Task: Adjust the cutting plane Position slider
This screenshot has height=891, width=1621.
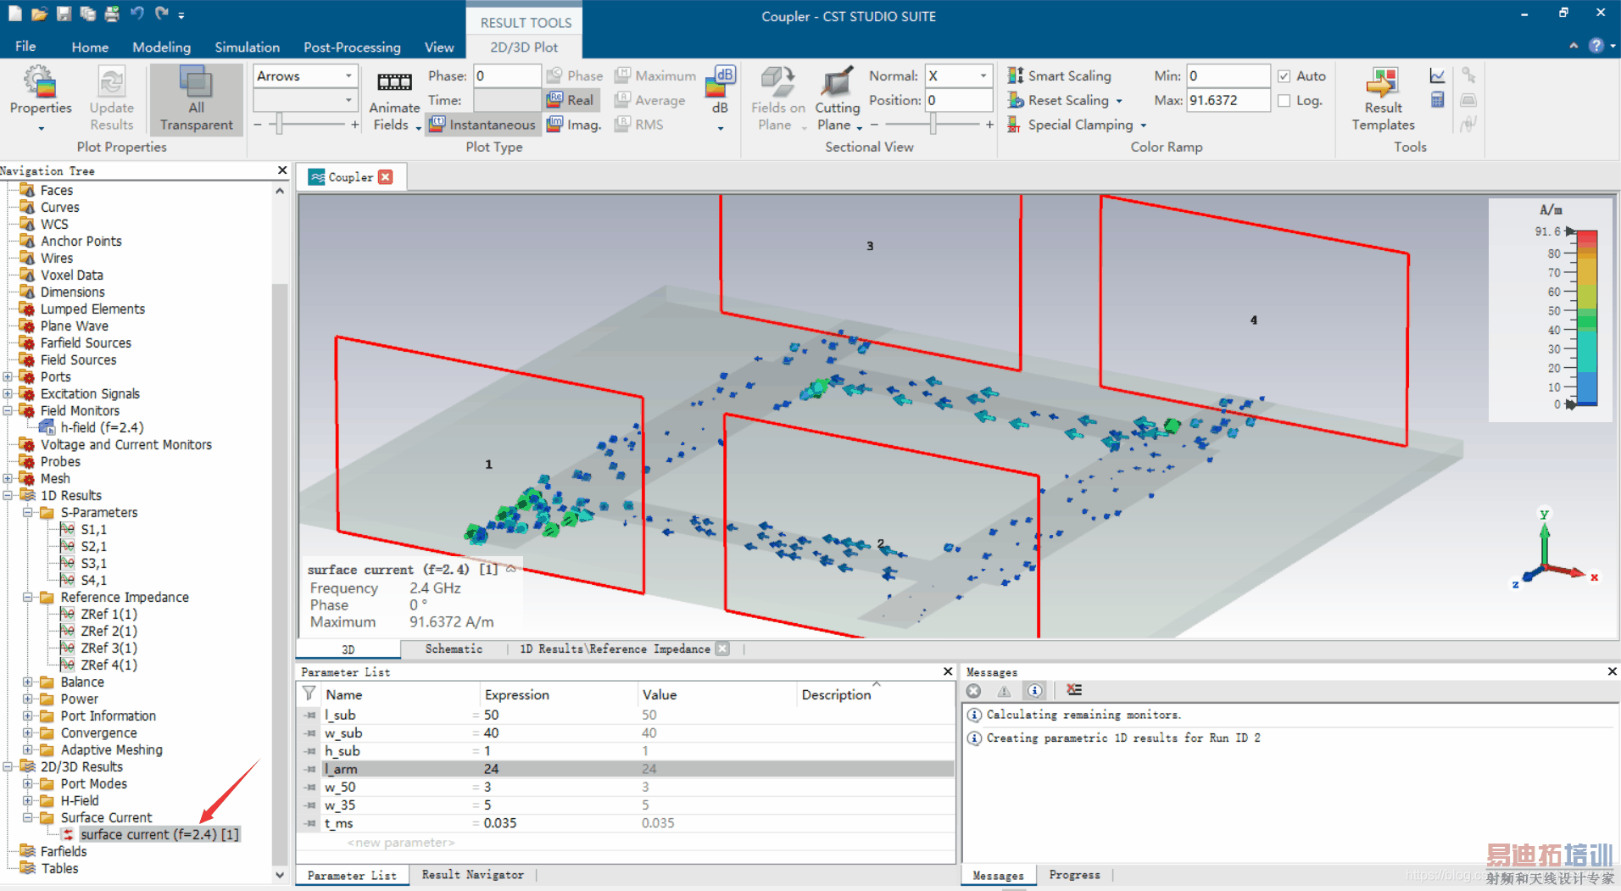Action: coord(933,125)
